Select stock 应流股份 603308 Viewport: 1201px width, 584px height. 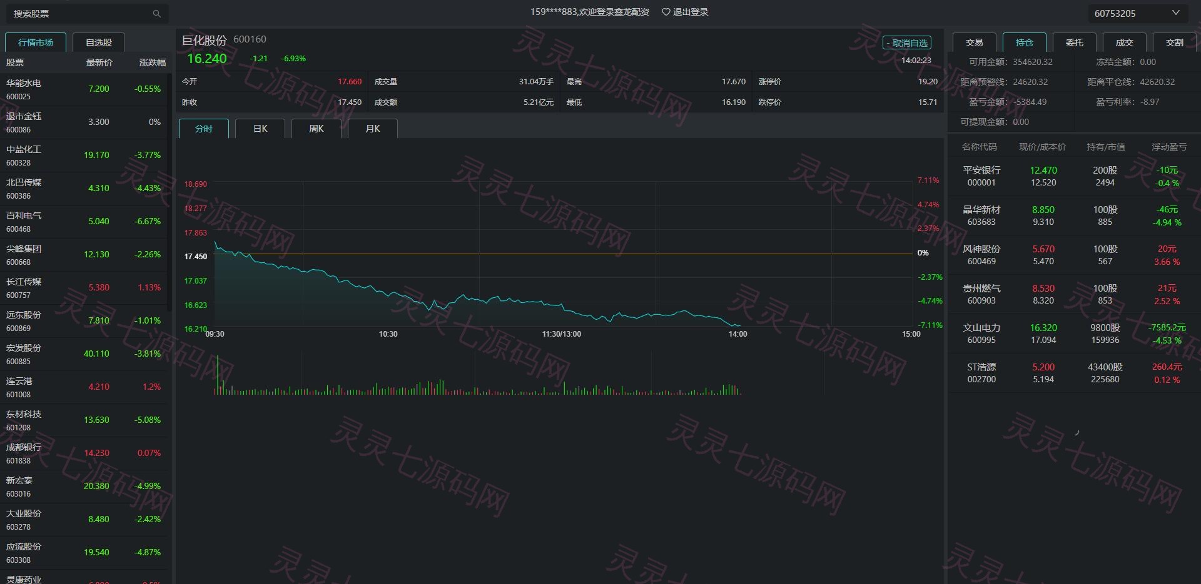pos(84,553)
